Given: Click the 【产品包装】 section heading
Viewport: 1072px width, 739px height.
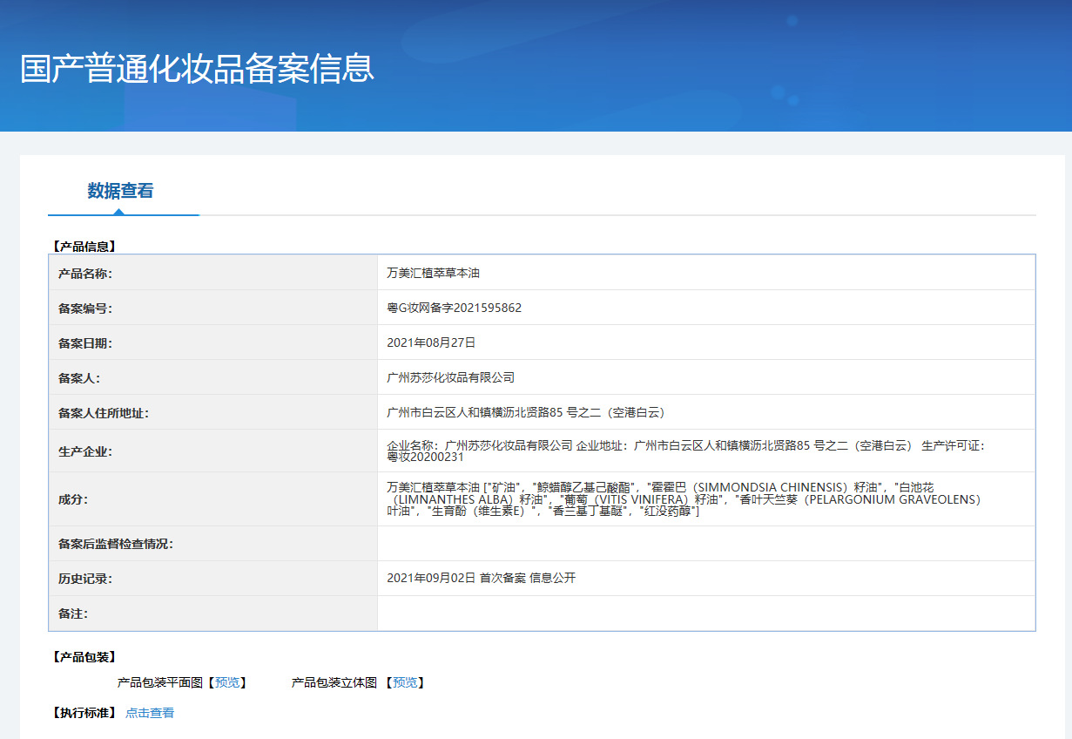Looking at the screenshot, I should coord(83,656).
